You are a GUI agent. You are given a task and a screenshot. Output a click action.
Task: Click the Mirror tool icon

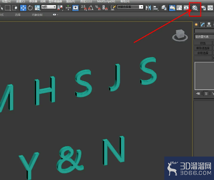click(x=148, y=8)
